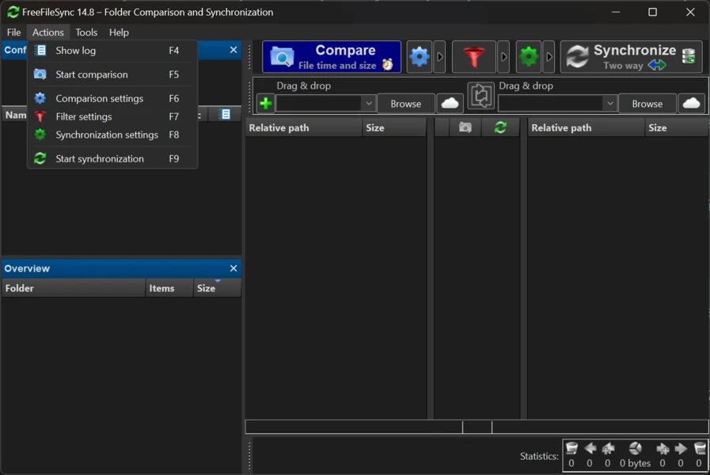Image resolution: width=710 pixels, height=475 pixels.
Task: Click the Synchronize Two way button
Action: pyautogui.click(x=631, y=57)
